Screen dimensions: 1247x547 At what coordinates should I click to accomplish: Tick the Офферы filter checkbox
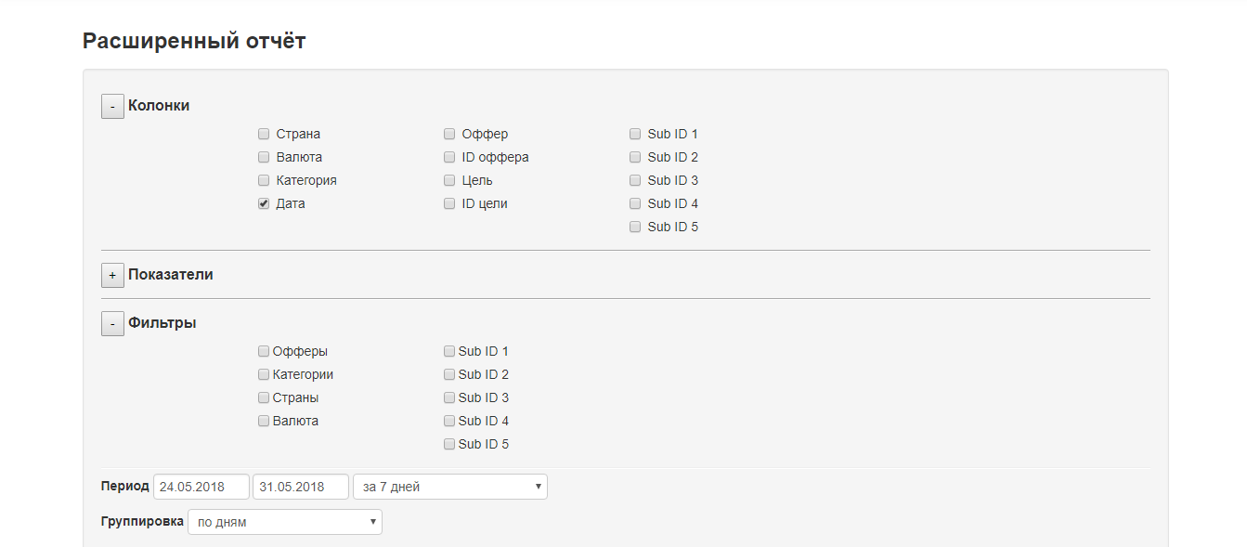(x=264, y=352)
